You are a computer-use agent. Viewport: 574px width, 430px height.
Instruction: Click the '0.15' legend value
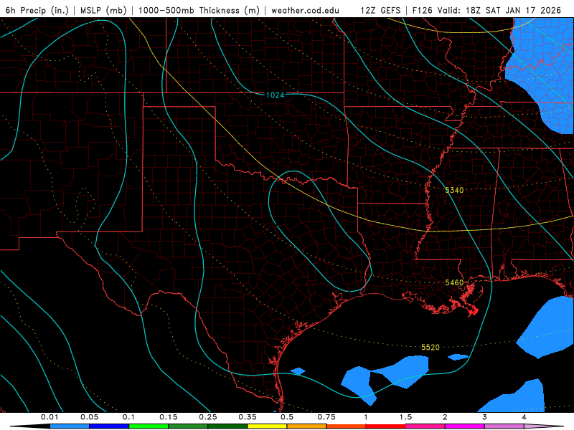[169, 417]
